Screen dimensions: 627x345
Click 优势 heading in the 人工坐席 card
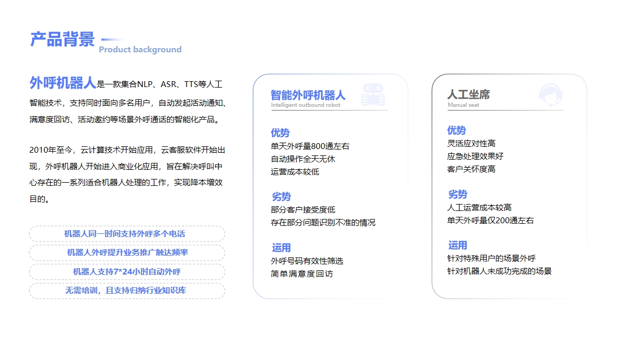456,130
